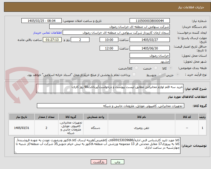This screenshot has width=211, height=169.
Task: Select the جزیی purchase type radio
Action: click(178, 75)
